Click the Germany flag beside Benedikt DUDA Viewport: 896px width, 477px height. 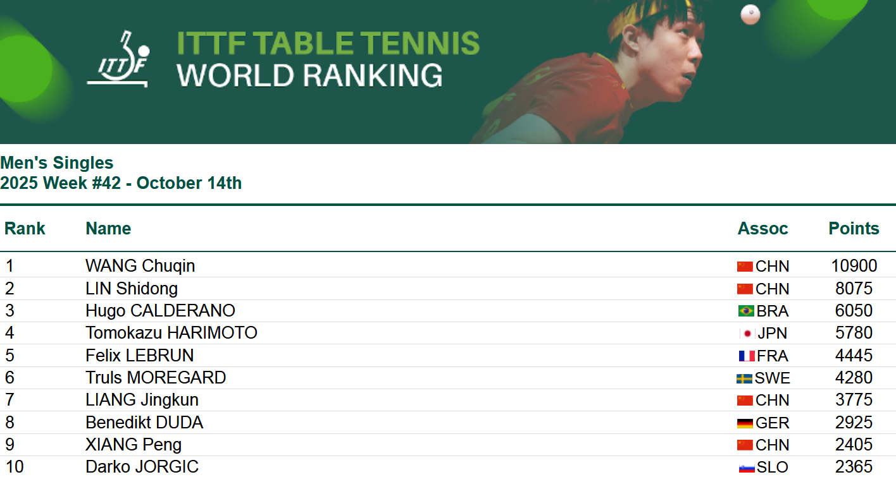pyautogui.click(x=745, y=423)
